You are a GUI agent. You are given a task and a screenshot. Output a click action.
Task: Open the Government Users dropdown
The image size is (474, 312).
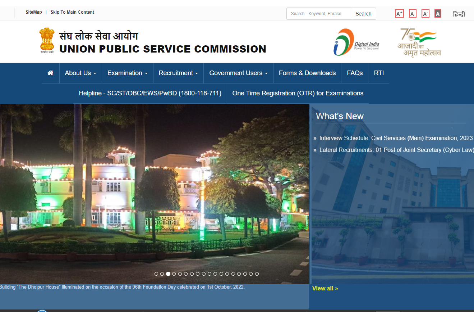pyautogui.click(x=238, y=73)
